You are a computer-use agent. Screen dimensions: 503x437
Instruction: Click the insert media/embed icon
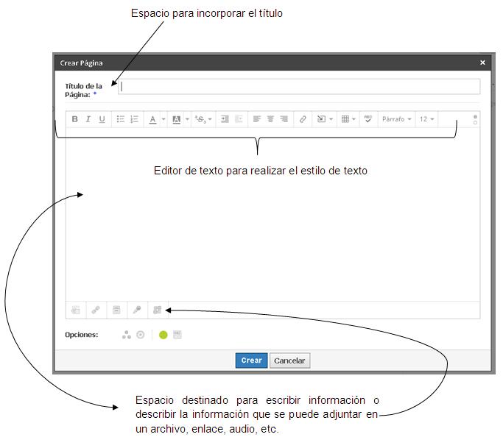point(321,119)
